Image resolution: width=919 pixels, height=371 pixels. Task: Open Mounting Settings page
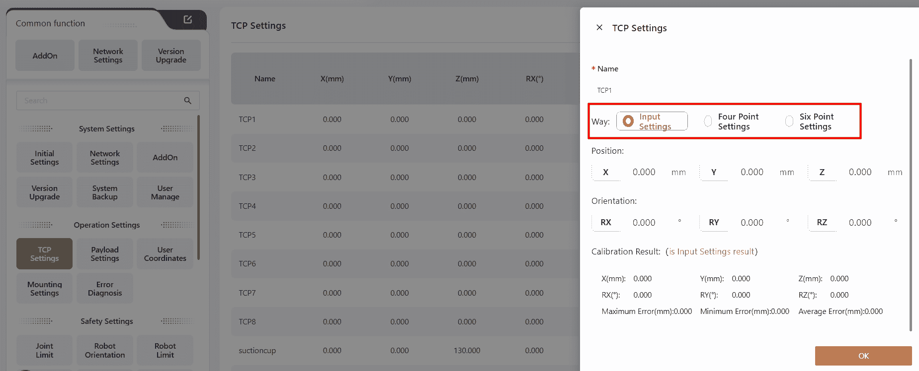(45, 289)
